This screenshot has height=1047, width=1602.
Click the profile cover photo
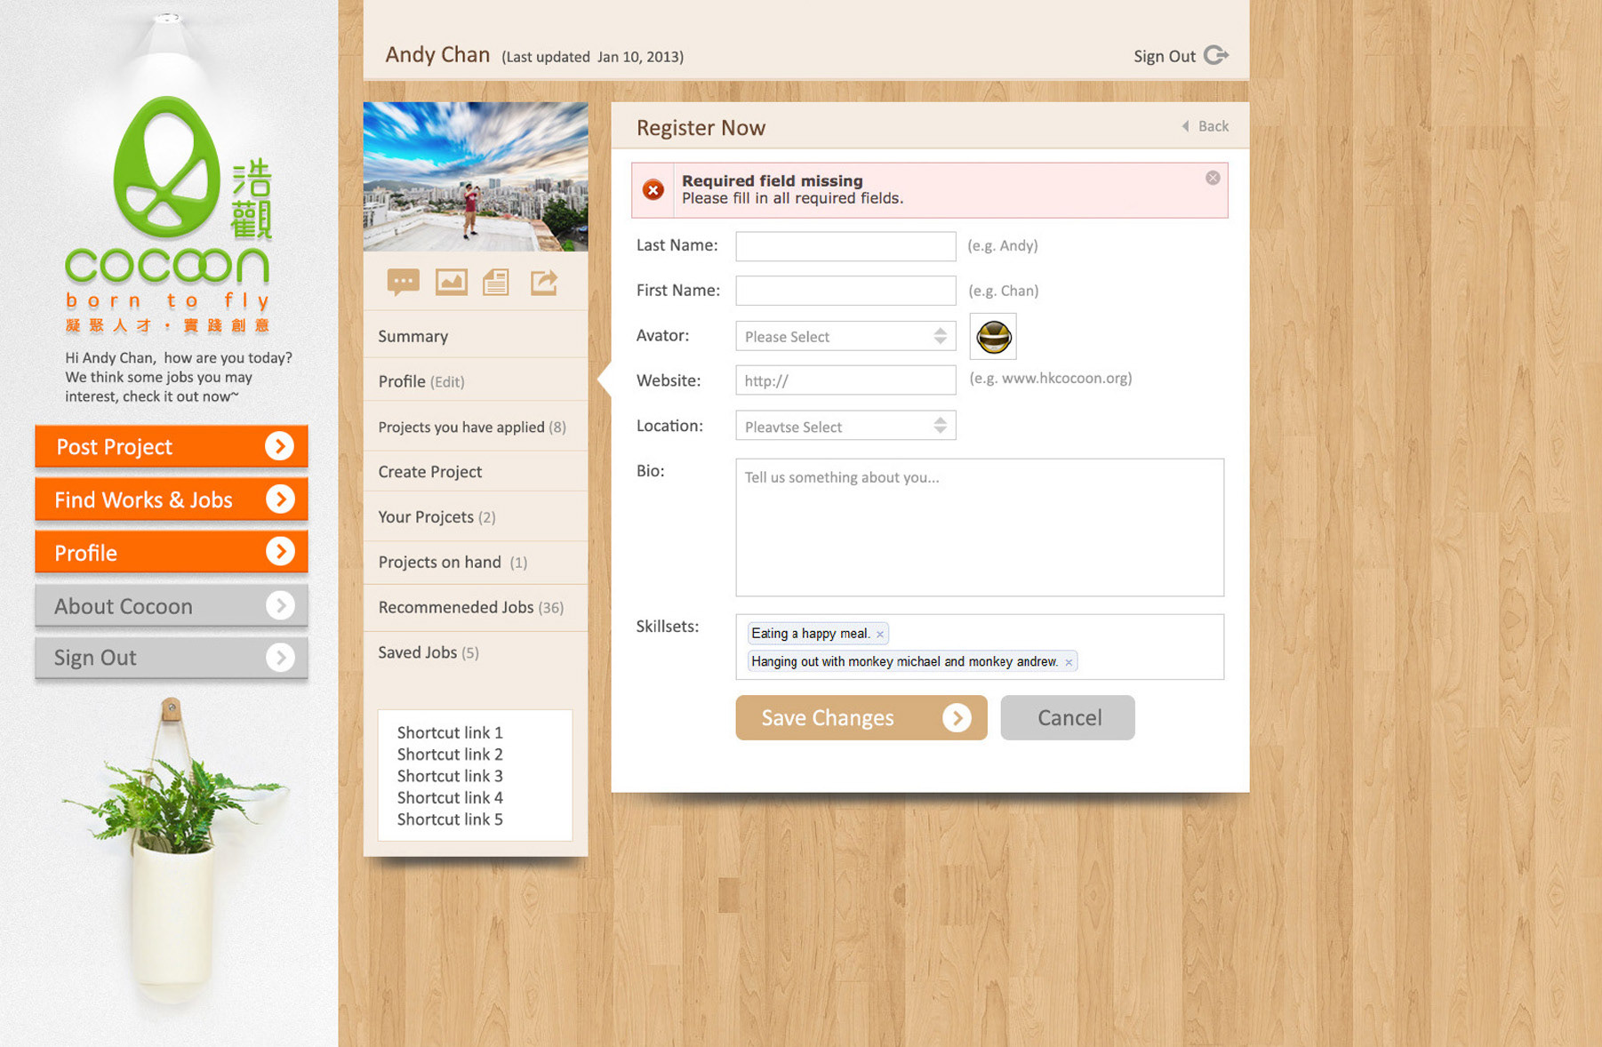click(x=476, y=176)
